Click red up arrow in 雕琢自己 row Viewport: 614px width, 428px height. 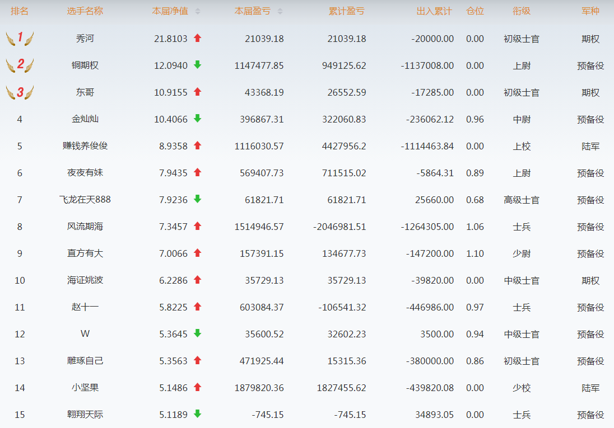pyautogui.click(x=197, y=360)
